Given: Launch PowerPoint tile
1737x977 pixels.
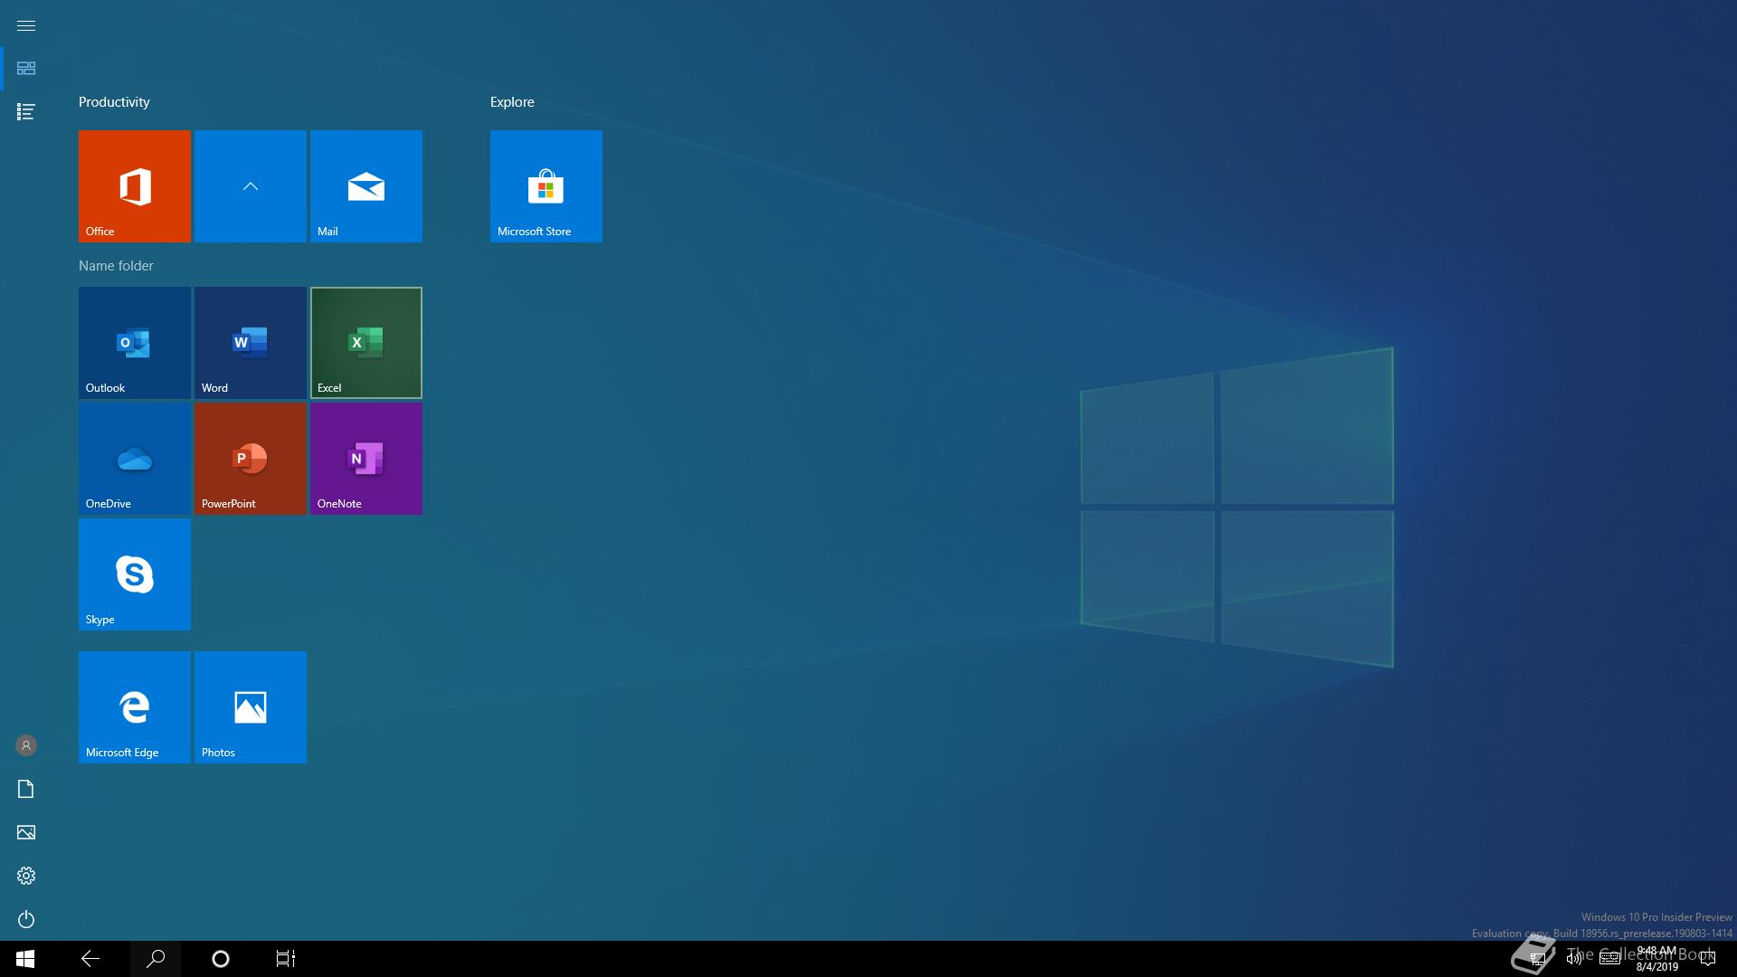Looking at the screenshot, I should click(x=250, y=458).
